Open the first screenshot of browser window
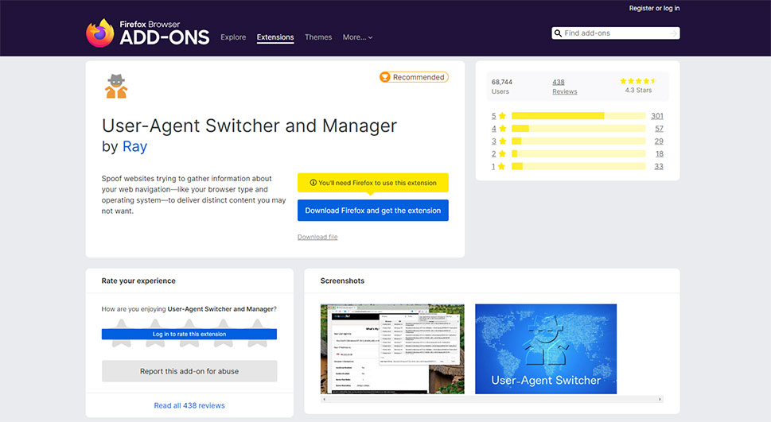Image resolution: width=771 pixels, height=422 pixels. [x=392, y=349]
